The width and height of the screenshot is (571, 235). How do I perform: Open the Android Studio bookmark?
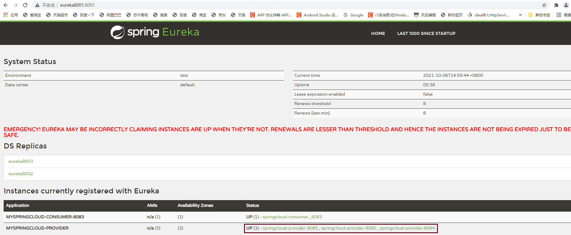tap(317, 15)
